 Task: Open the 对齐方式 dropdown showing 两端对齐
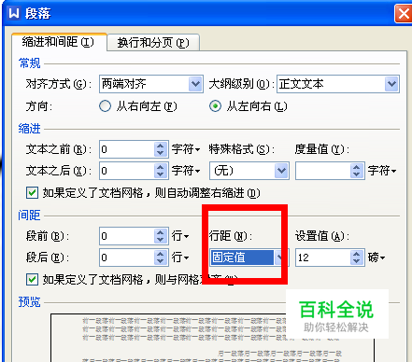point(151,84)
